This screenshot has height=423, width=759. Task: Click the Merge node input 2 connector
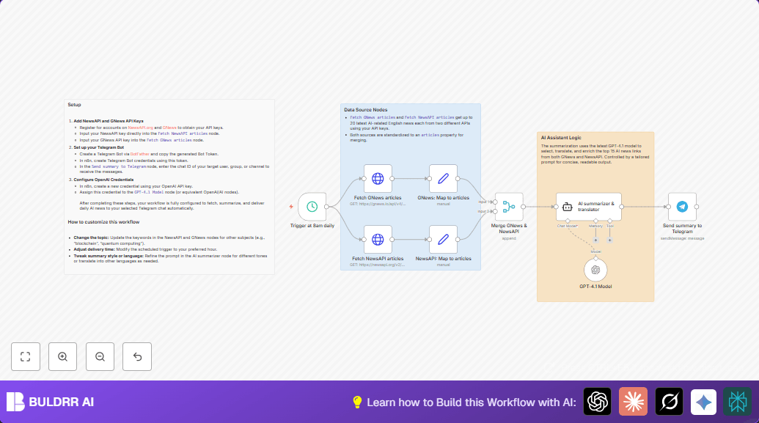tap(495, 211)
